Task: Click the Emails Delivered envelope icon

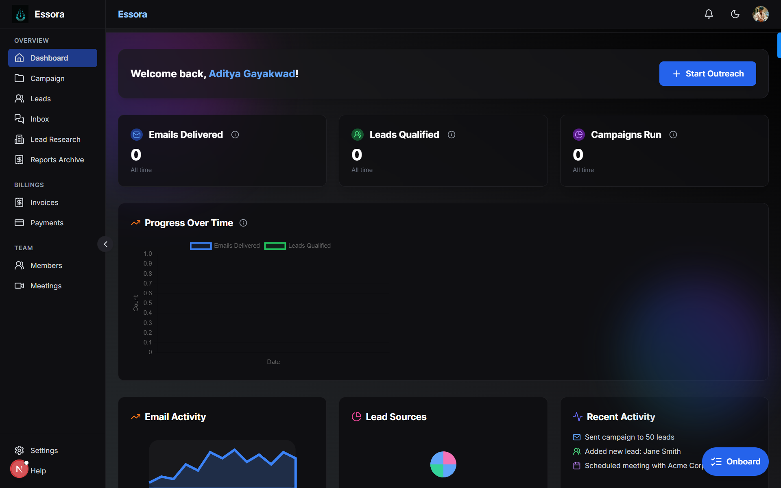Action: click(x=137, y=135)
